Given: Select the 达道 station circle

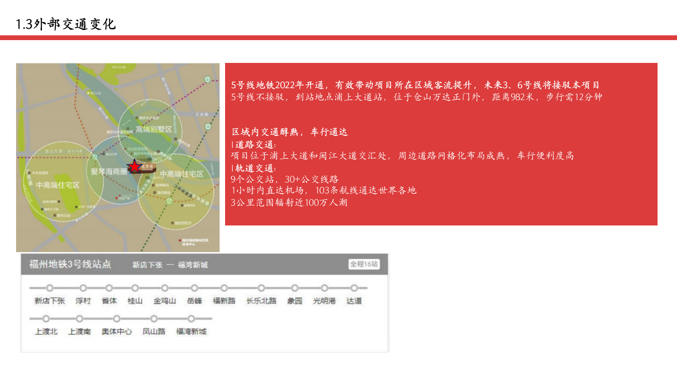Looking at the screenshot, I should (x=355, y=289).
